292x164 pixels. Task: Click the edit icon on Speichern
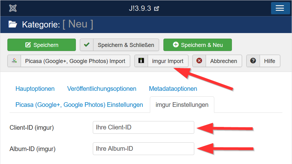(28, 45)
